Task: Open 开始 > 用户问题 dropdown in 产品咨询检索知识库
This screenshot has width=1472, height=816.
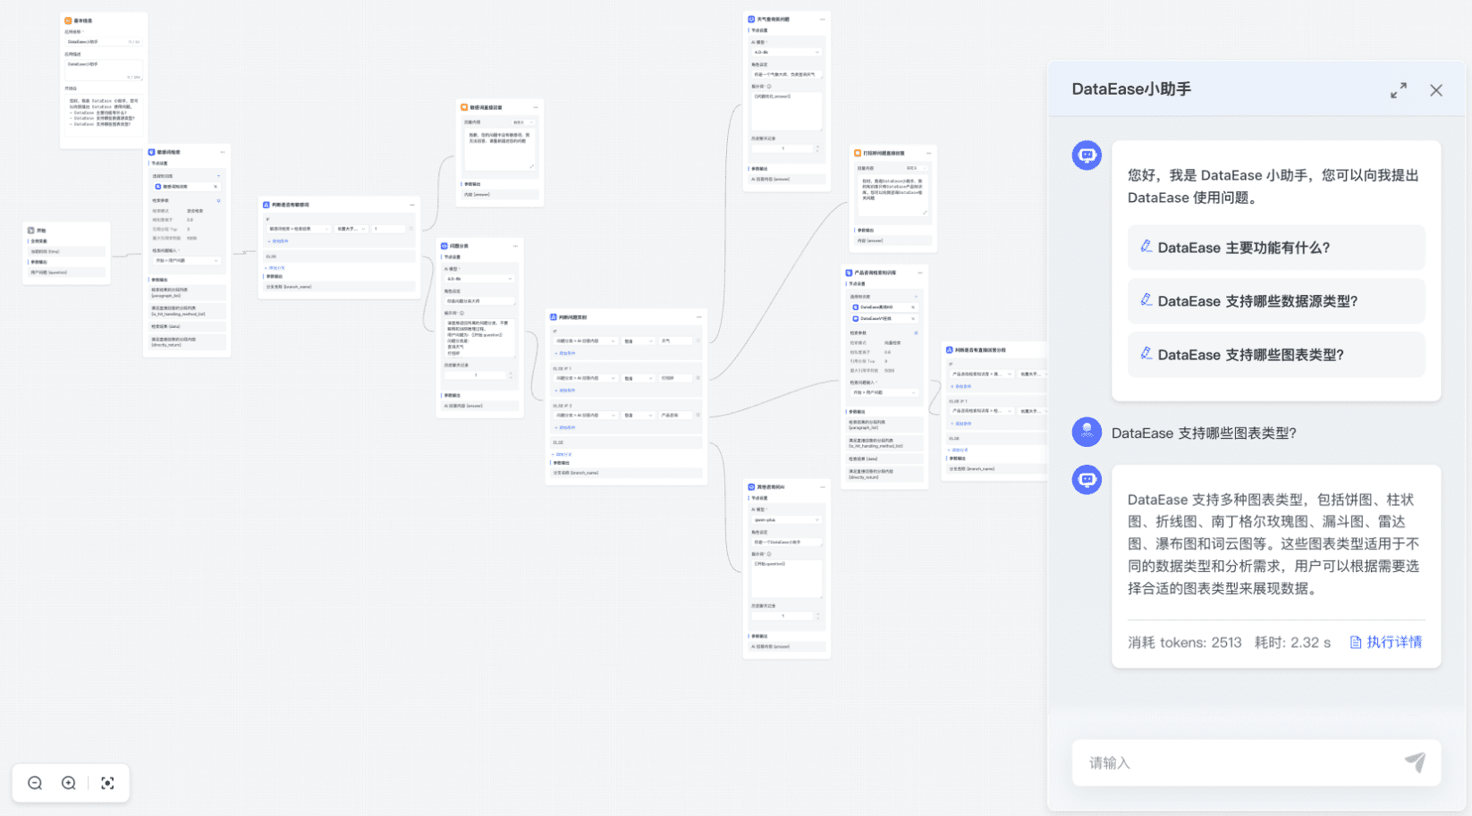Action: click(884, 393)
